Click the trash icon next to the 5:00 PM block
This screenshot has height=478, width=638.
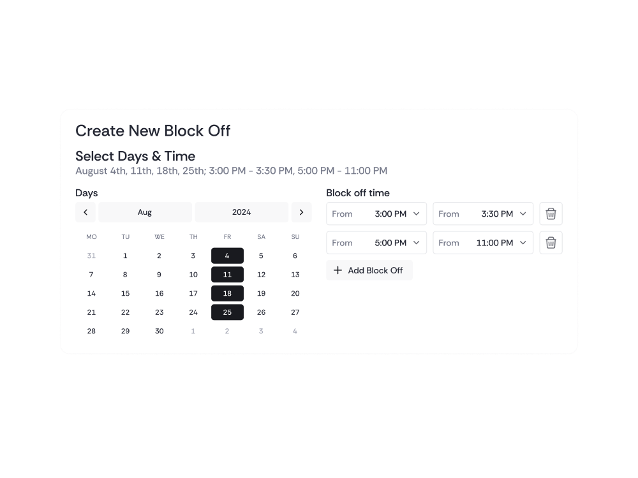(x=551, y=242)
